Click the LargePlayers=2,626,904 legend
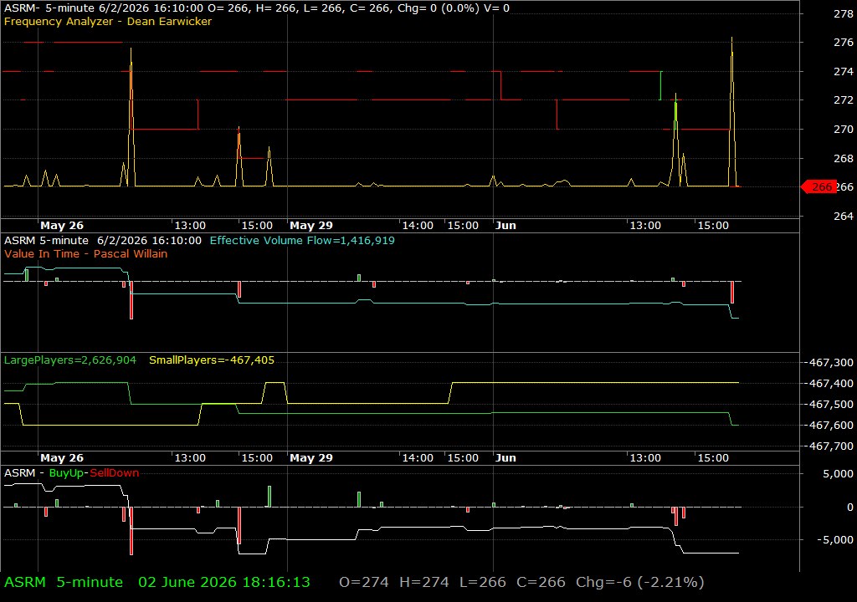Image resolution: width=857 pixels, height=602 pixels. pyautogui.click(x=70, y=360)
